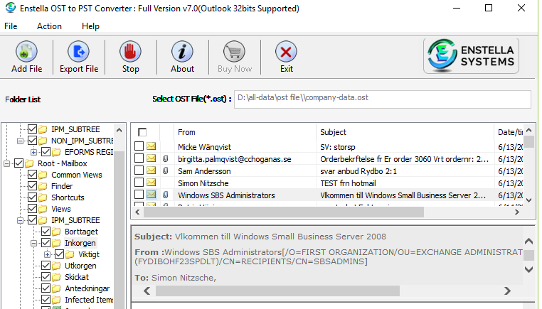Click the email list vertical scrollbar thumb

click(x=529, y=142)
